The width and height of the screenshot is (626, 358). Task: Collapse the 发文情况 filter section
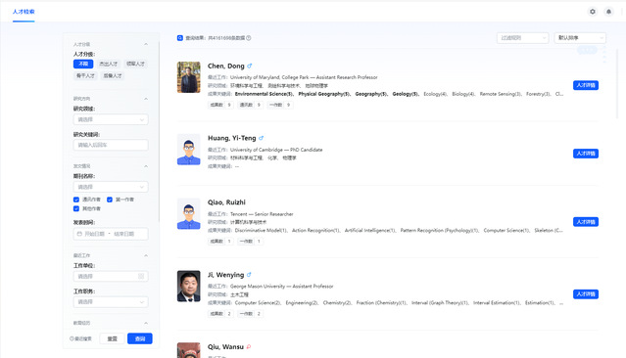click(146, 166)
